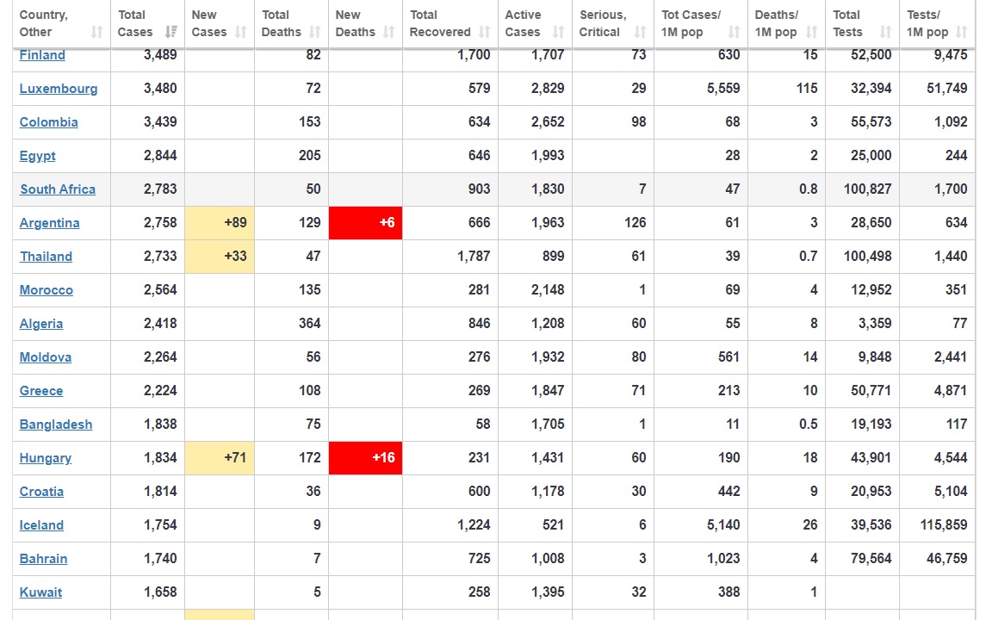Click the Total Cases sort icon

tap(170, 32)
